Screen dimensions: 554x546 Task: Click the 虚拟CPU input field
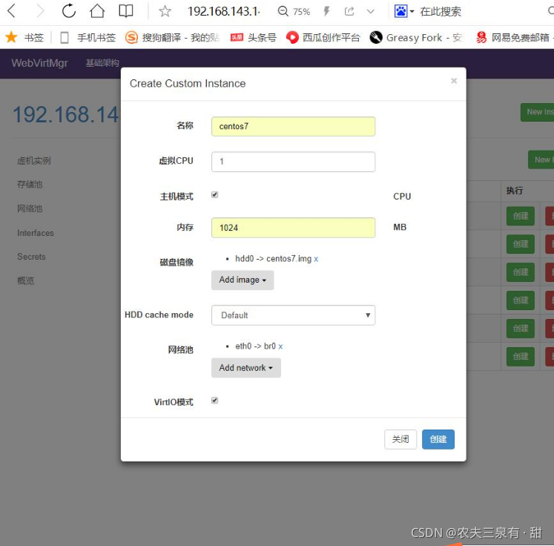(293, 162)
